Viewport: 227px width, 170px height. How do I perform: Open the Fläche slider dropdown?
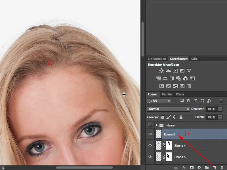[220, 117]
